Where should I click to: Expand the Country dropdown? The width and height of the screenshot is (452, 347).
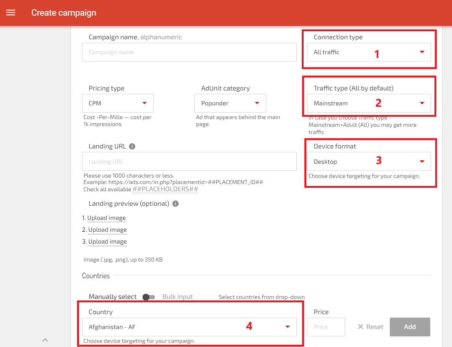189,327
